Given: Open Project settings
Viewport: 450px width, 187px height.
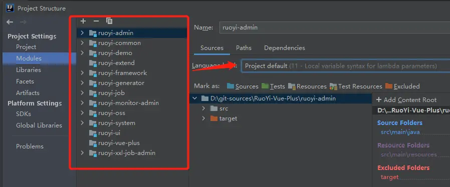Looking at the screenshot, I should tap(26, 47).
